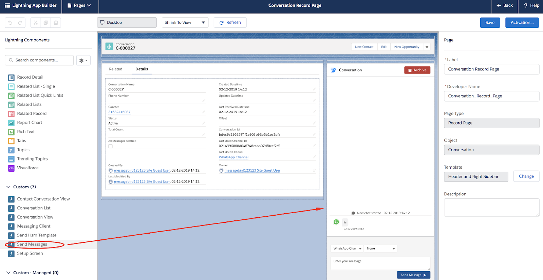543x280 pixels.
Task: Click the paste clipboard icon
Action: (56, 23)
